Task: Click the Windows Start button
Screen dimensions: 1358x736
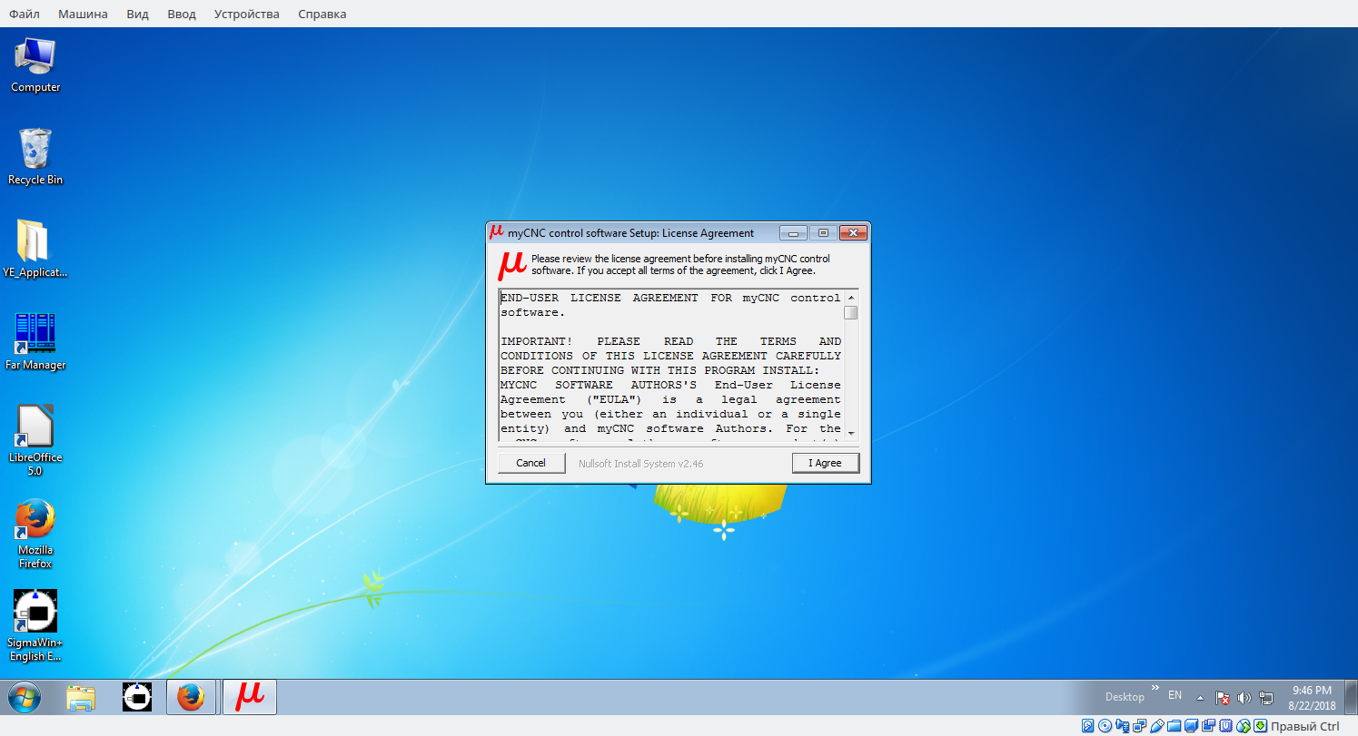Action: click(x=25, y=697)
